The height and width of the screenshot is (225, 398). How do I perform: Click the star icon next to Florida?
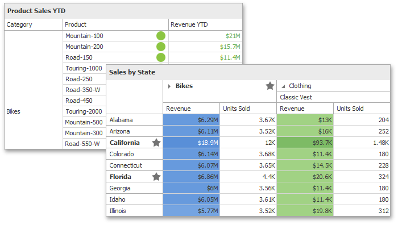[x=156, y=177]
